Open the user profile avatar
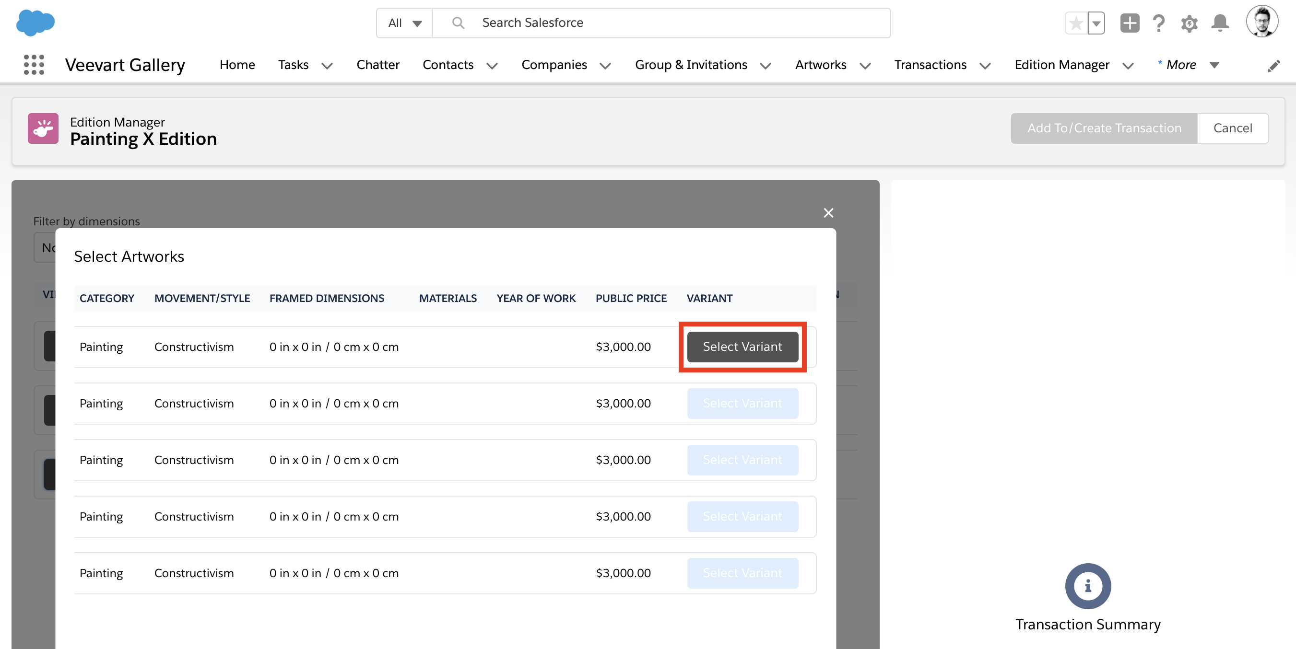This screenshot has height=649, width=1296. 1262,21
